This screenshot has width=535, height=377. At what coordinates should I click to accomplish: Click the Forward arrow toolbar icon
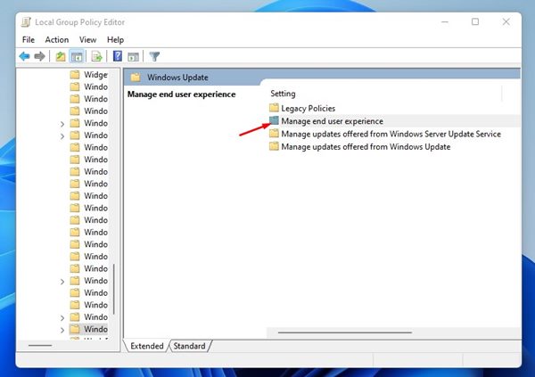coord(39,56)
